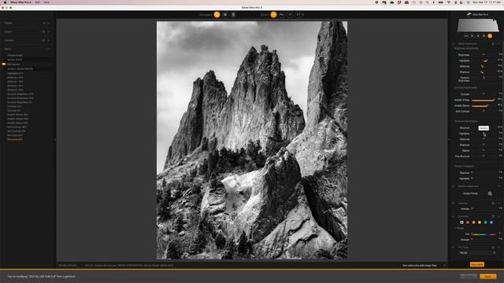
Task: Adjust the Brightness slider
Action: tap(484, 55)
